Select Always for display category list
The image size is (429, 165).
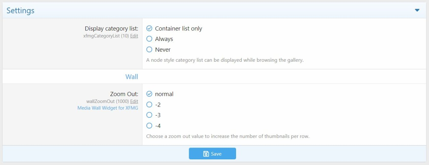(x=149, y=39)
